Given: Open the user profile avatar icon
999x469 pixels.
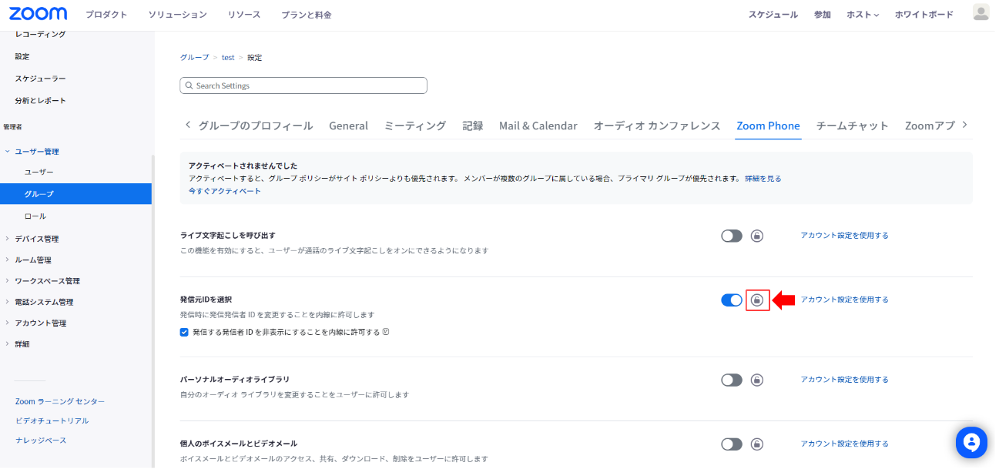Looking at the screenshot, I should (981, 12).
